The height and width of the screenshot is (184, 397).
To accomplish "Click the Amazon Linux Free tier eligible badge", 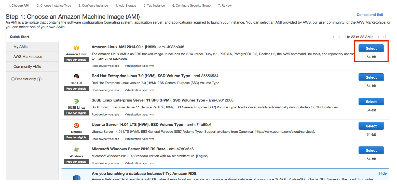I will click(x=76, y=60).
